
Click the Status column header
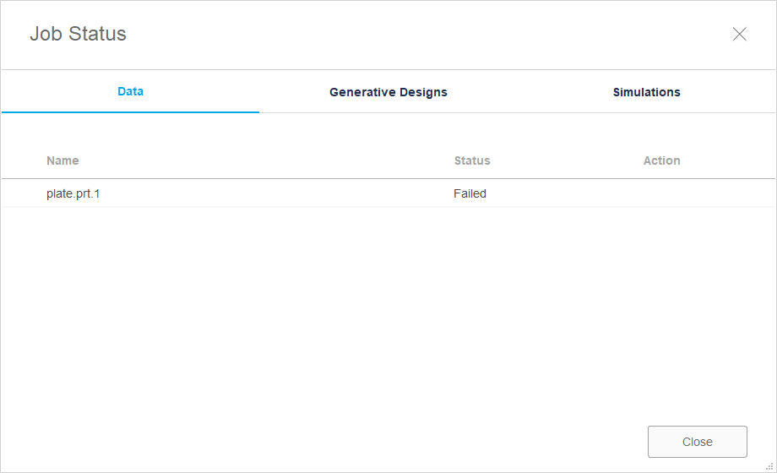coord(472,160)
